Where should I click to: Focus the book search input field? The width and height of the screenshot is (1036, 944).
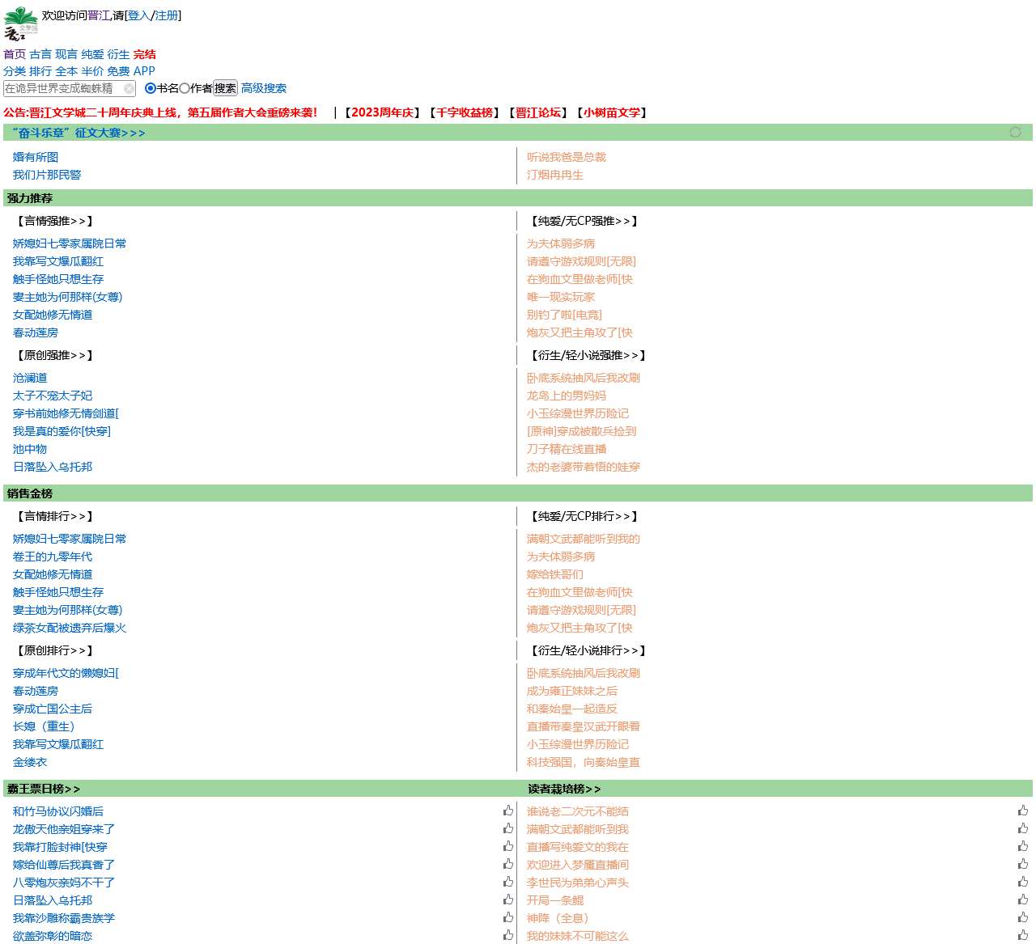pyautogui.click(x=71, y=88)
